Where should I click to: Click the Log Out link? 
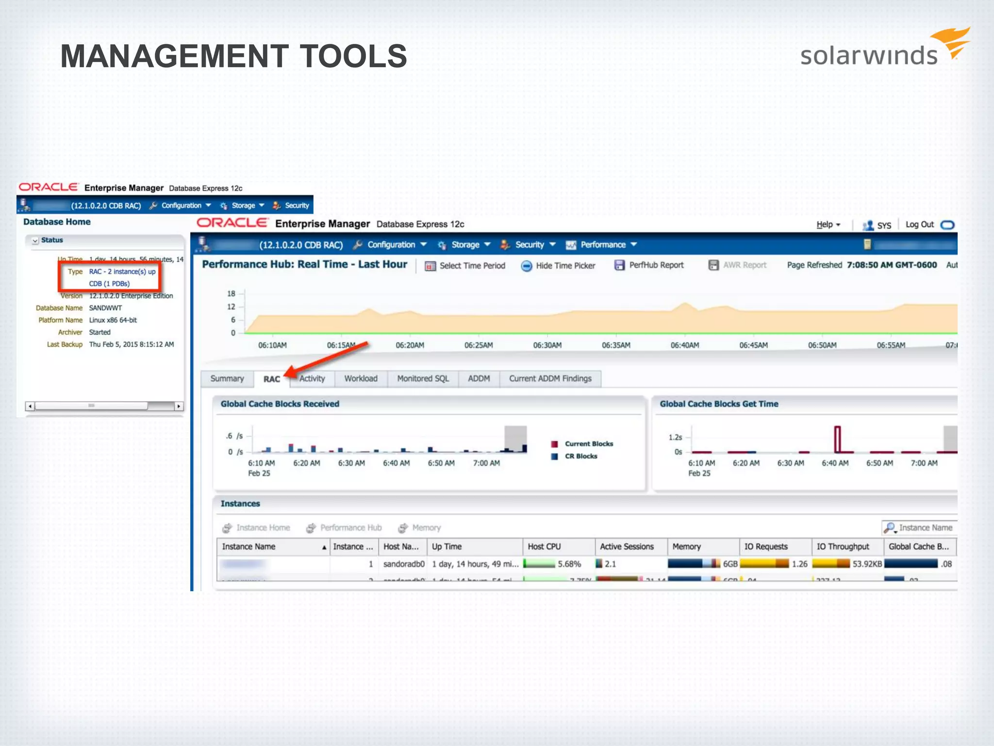(919, 224)
